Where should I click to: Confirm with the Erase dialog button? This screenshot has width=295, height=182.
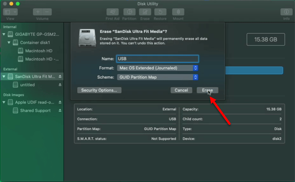tap(207, 90)
